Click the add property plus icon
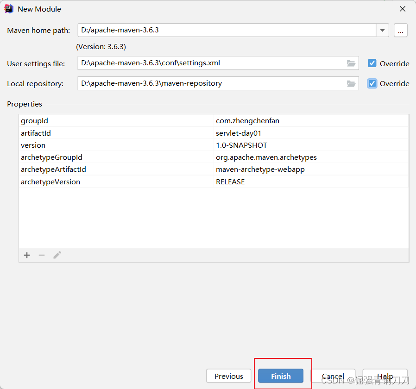Screen dimensions: 416x389 [x=26, y=255]
